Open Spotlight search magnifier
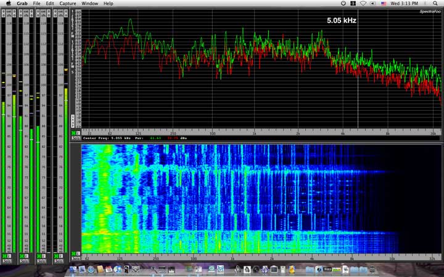444x277 pixels. tap(435, 4)
